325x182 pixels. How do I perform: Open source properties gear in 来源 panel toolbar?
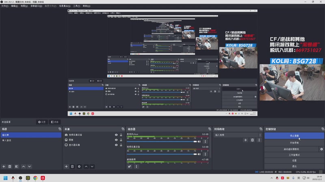click(79, 167)
